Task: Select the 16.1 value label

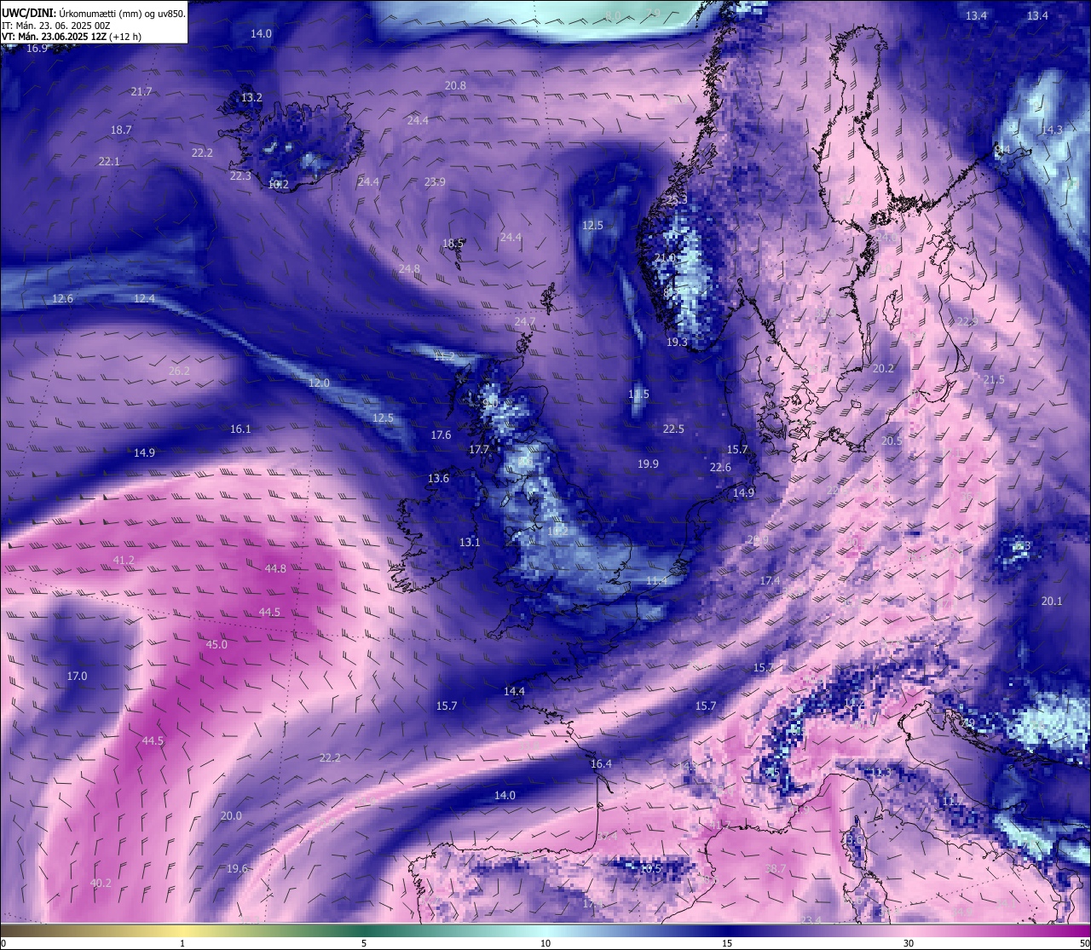Action: click(x=240, y=429)
